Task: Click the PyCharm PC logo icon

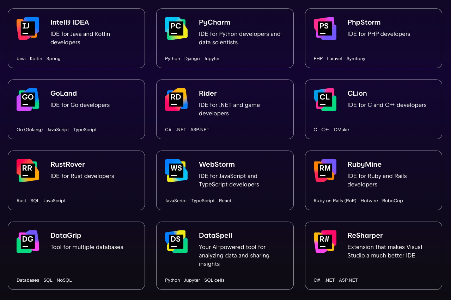Action: click(x=176, y=28)
